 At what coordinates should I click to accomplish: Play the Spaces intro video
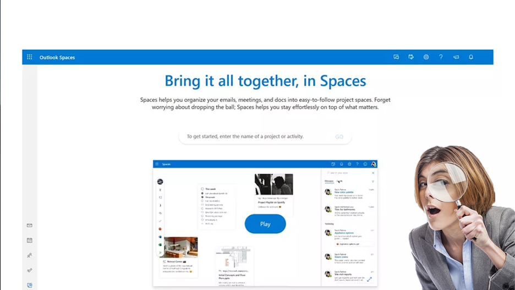coord(265,224)
